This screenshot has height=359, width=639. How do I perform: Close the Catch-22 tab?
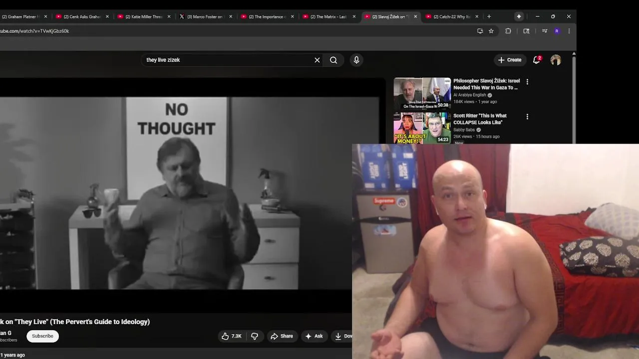(477, 16)
